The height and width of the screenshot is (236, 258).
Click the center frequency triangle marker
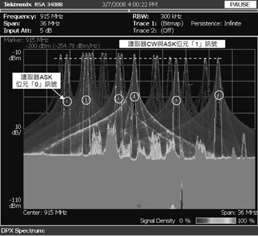tap(139, 207)
